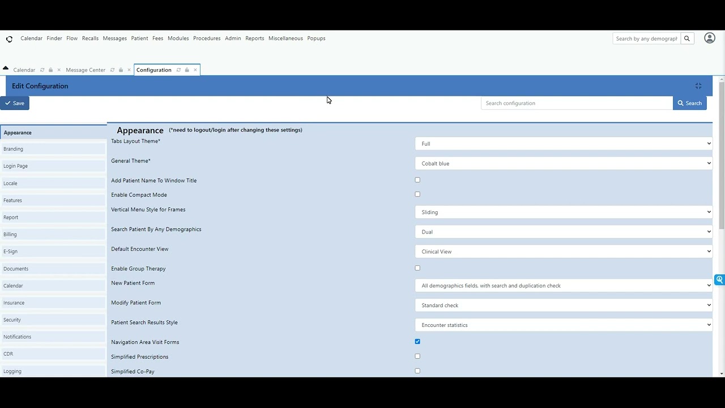This screenshot has height=408, width=725.
Task: Check Enable Compact Mode
Action: point(417,194)
